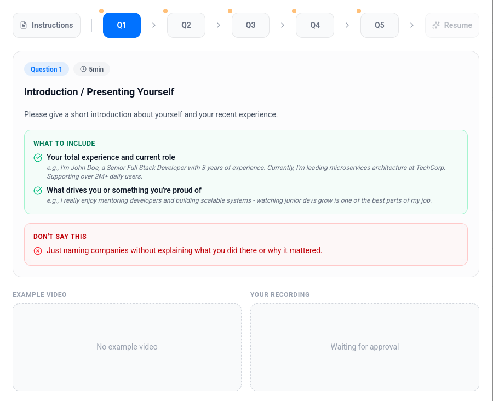Screen dimensions: 493x401
Task: Go to the Q3 question tab
Action: 250,25
